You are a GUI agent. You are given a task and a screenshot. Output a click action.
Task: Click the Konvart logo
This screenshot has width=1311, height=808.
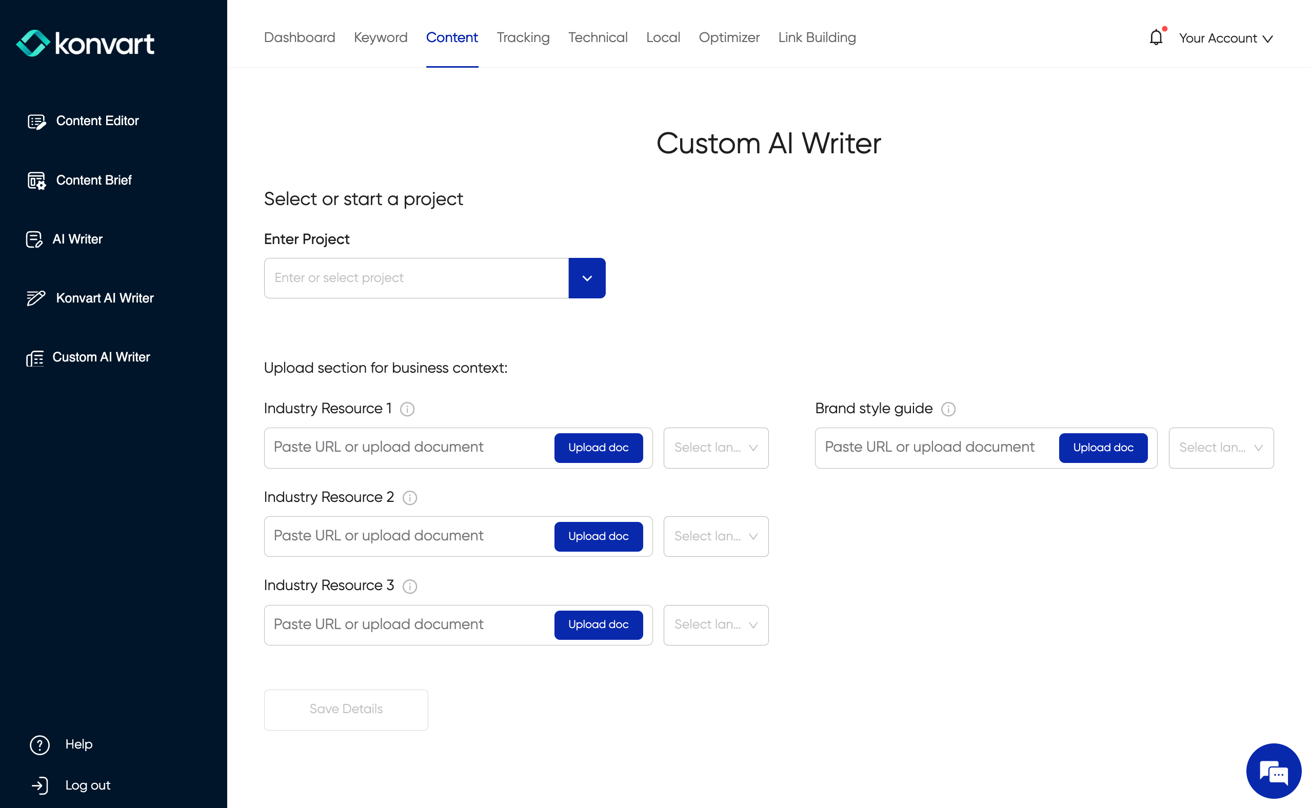[86, 43]
